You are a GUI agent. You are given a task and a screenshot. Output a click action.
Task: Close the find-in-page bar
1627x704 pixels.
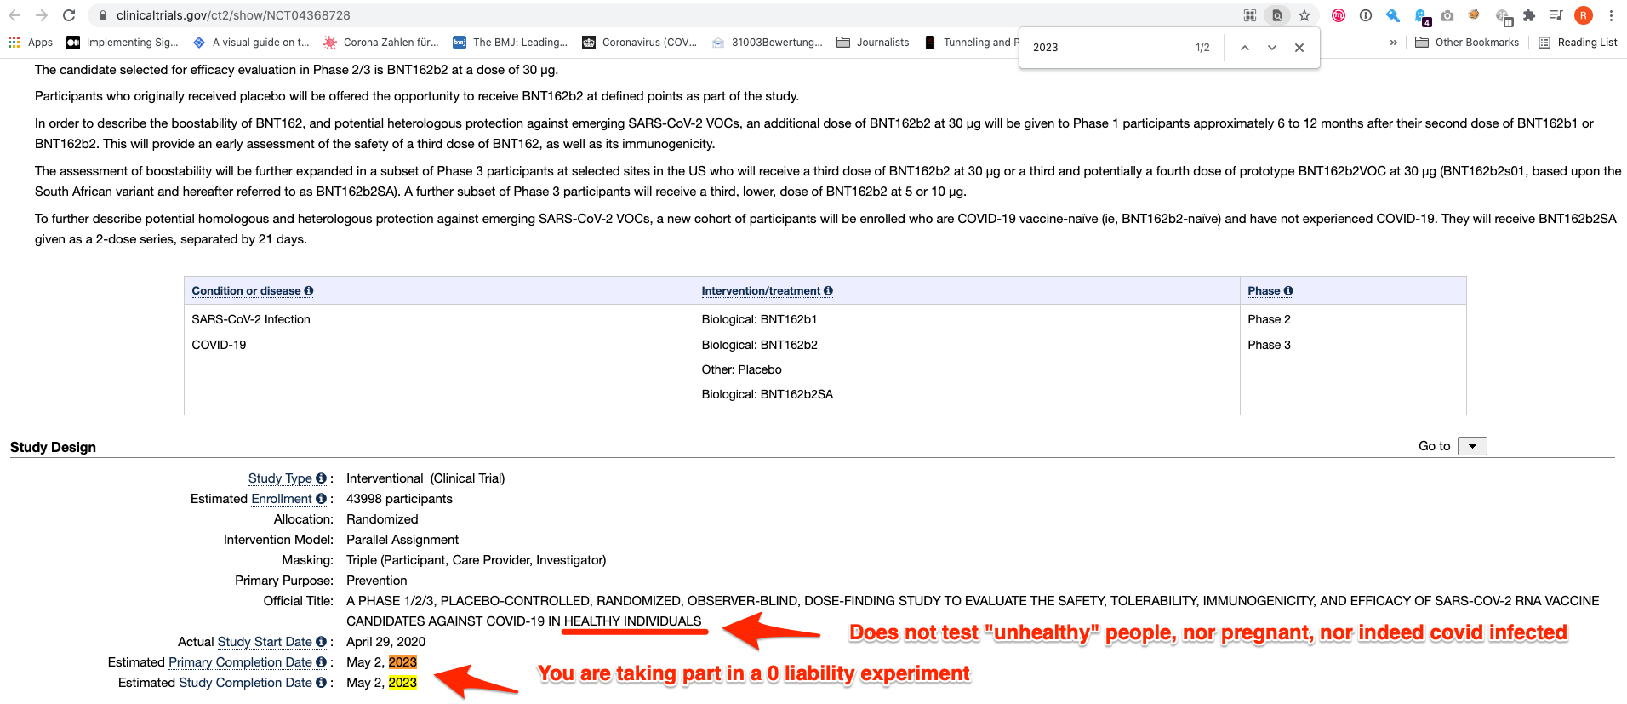1299,48
